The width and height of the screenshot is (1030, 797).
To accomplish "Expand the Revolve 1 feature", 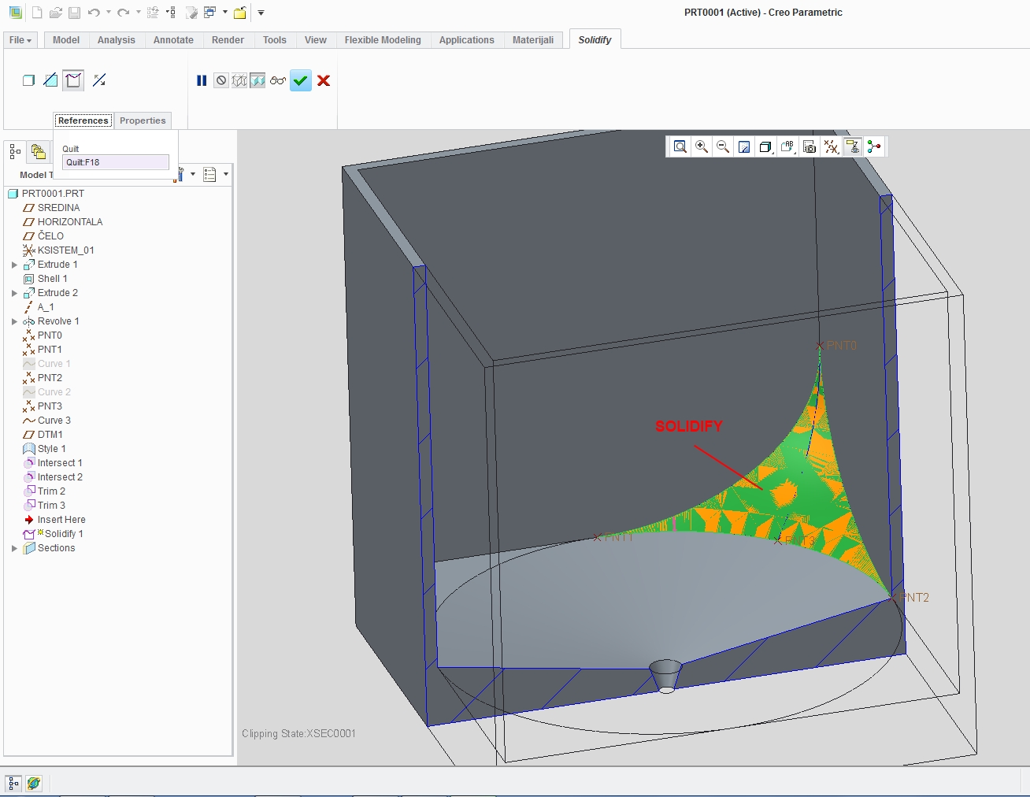I will (14, 321).
